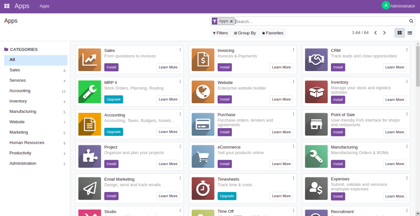The image size is (420, 216).
Task: Click the Timesheets stopwatch icon
Action: point(203,188)
